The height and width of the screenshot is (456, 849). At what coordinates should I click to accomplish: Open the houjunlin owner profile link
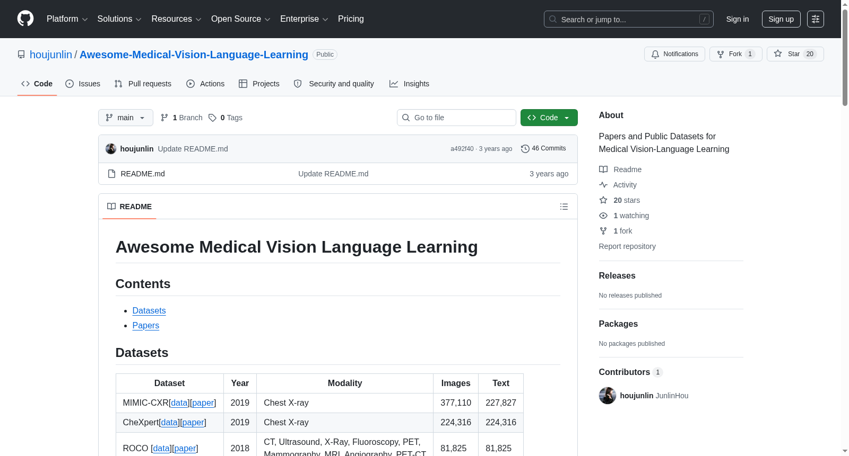(x=51, y=55)
